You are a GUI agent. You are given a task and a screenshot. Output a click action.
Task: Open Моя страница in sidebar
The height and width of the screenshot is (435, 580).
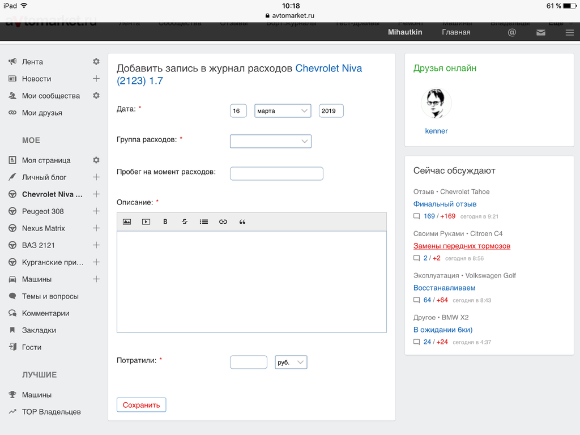(x=46, y=160)
